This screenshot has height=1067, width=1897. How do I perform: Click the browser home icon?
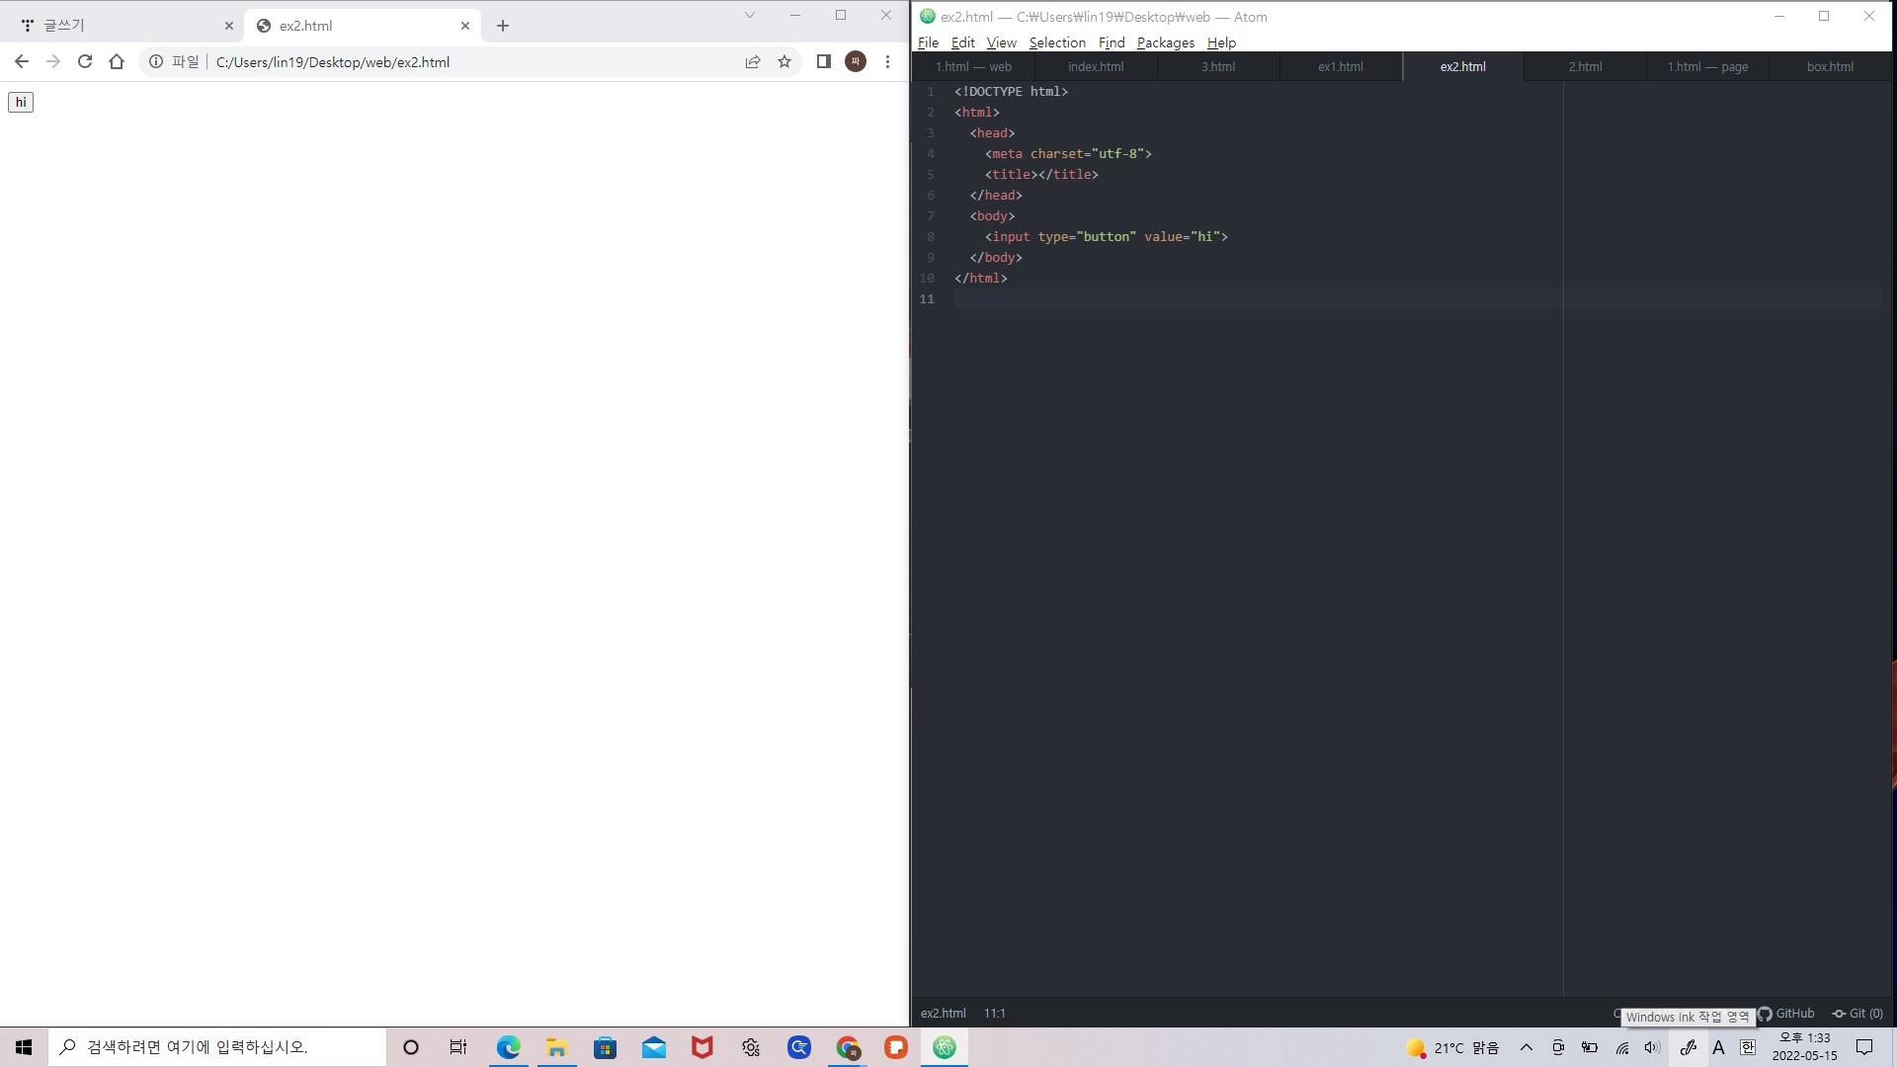click(x=117, y=61)
